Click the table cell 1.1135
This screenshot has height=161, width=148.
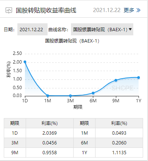[x=119, y=153]
